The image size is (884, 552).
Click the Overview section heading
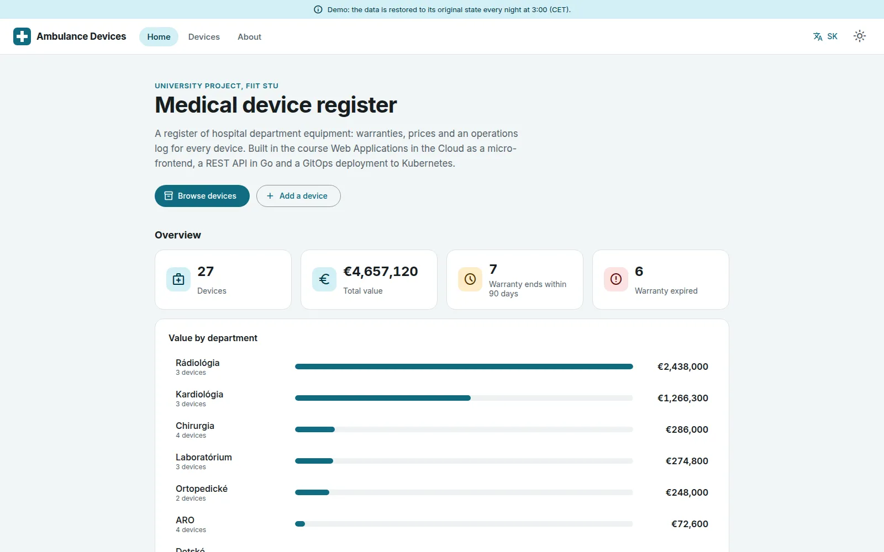[x=178, y=235]
